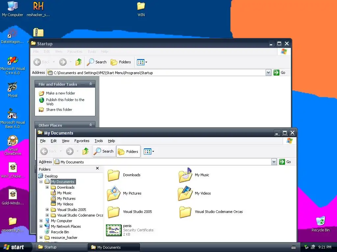Launch Microsoft Visual C++ 6.0 shortcut
The height and width of the screenshot is (252, 337).
(x=13, y=65)
